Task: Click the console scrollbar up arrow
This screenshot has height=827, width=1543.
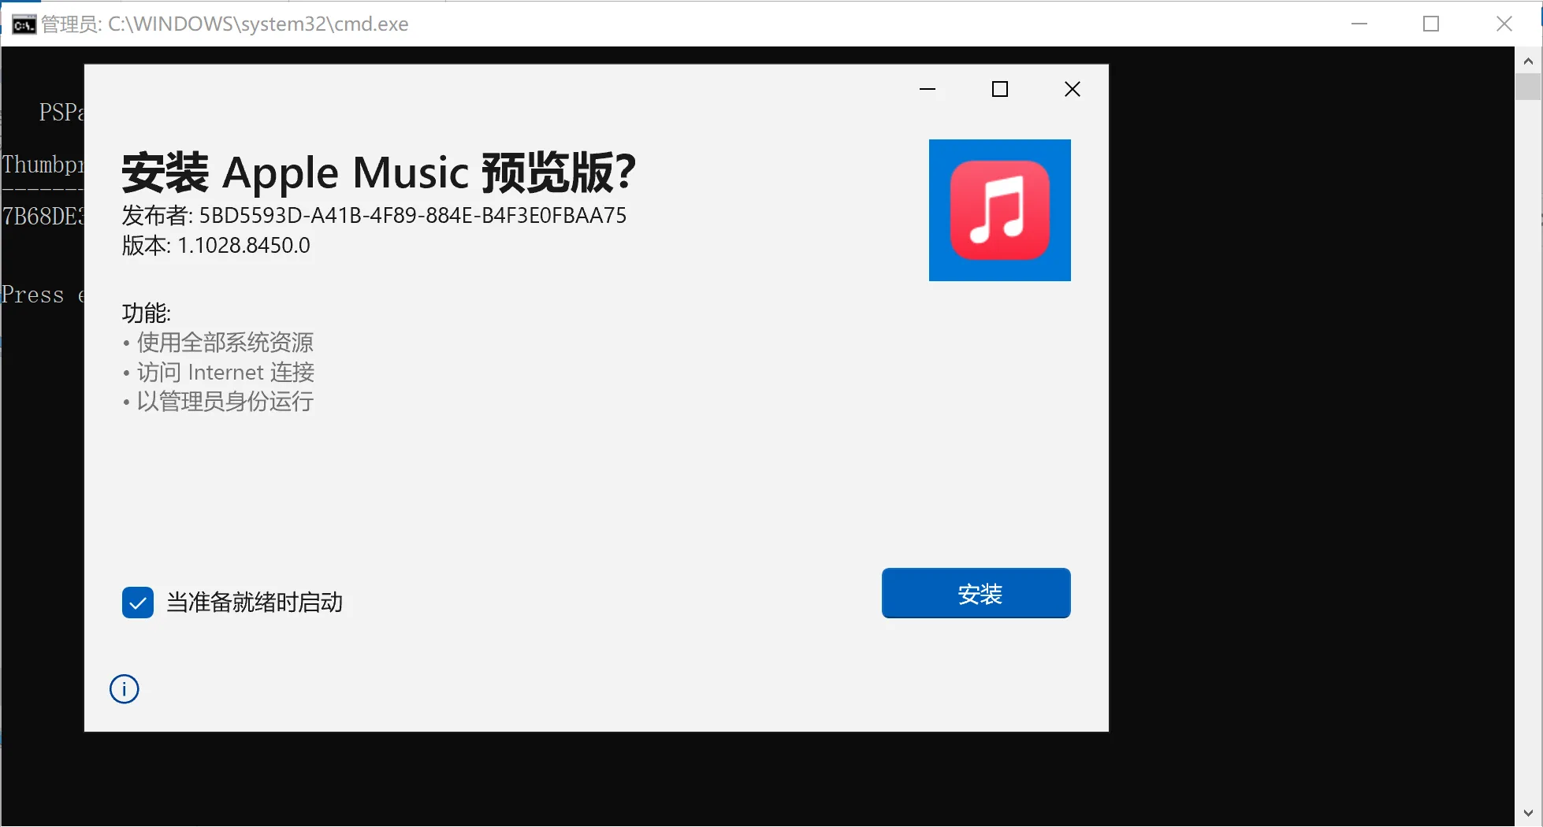Action: coord(1528,60)
